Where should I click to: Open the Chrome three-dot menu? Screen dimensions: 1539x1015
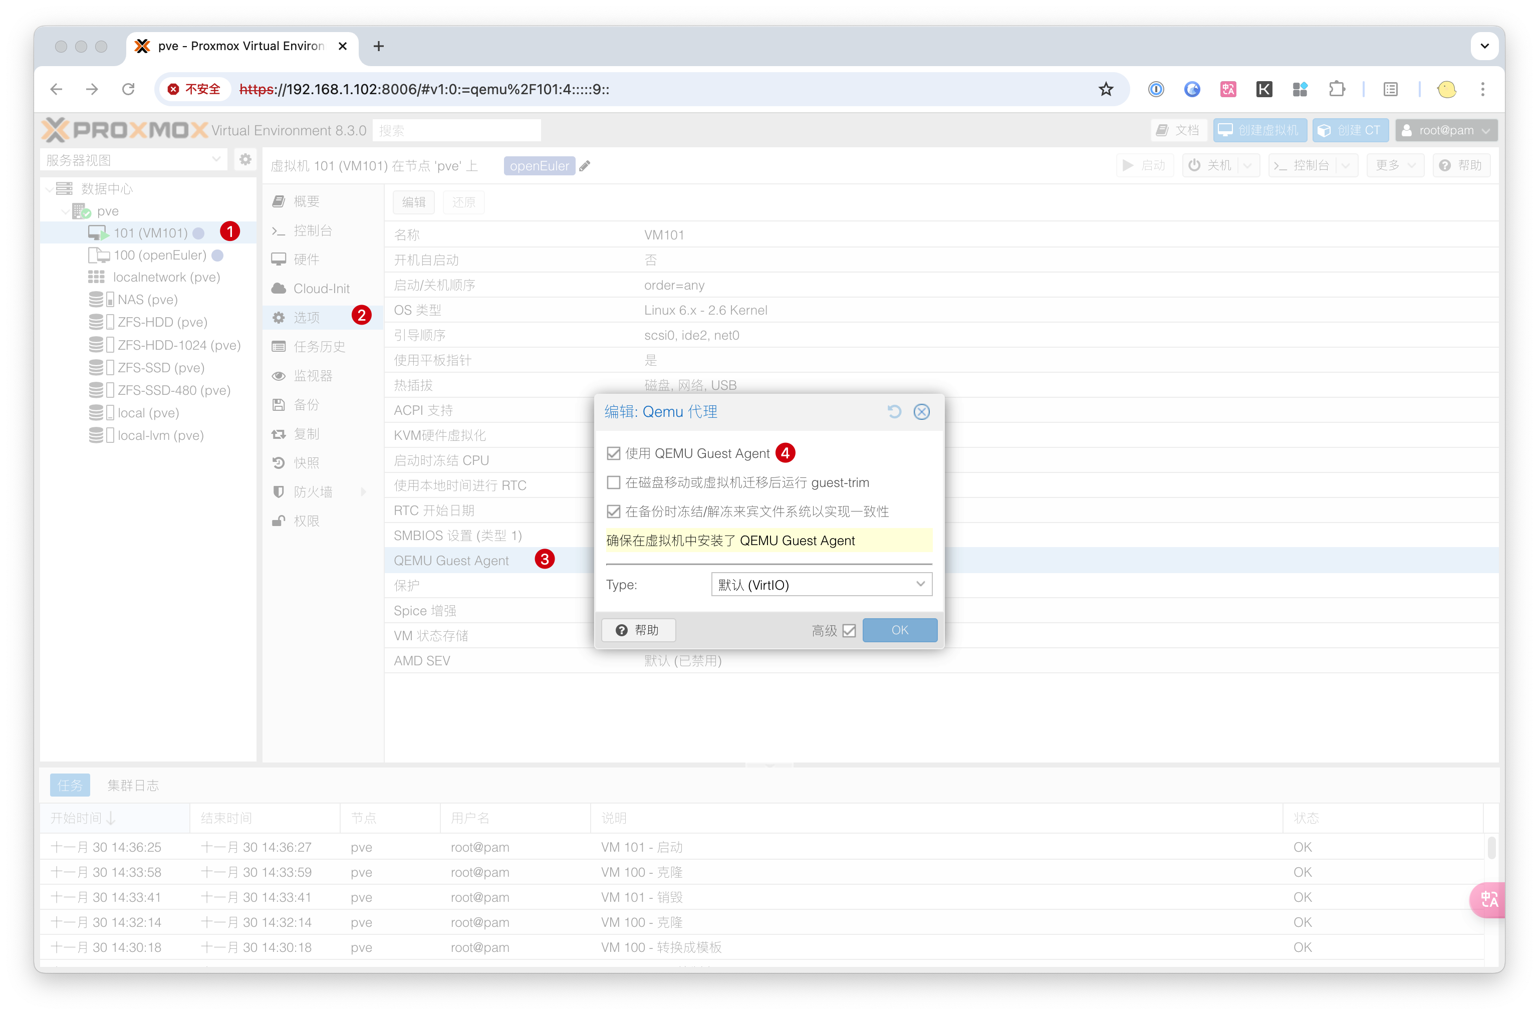click(1483, 89)
